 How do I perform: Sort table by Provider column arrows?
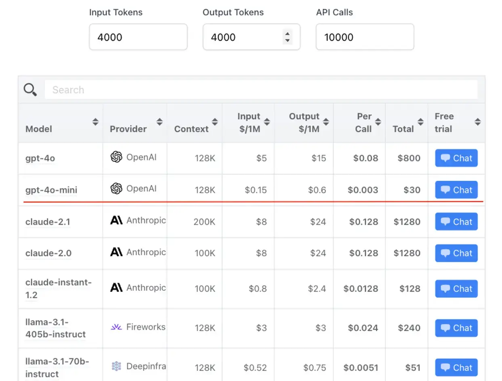(x=160, y=122)
